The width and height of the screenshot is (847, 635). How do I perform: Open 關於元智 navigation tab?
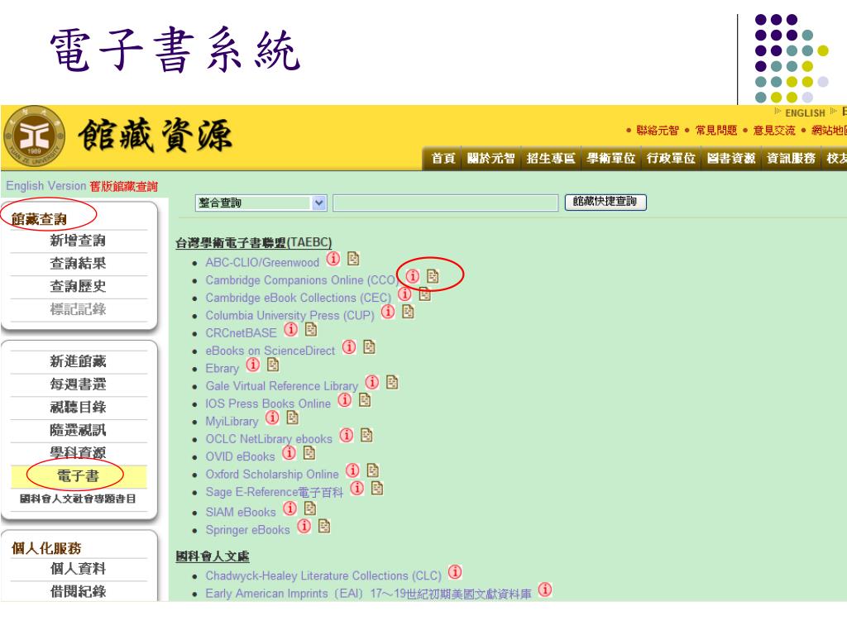(x=491, y=159)
